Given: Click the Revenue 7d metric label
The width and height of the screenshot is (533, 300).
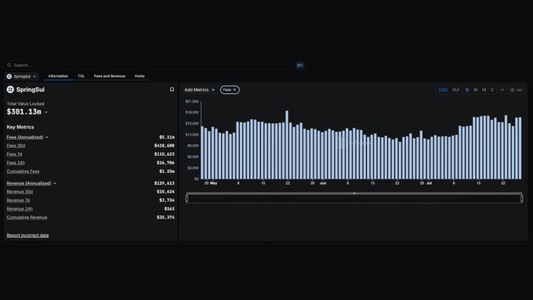Looking at the screenshot, I should click(x=18, y=200).
